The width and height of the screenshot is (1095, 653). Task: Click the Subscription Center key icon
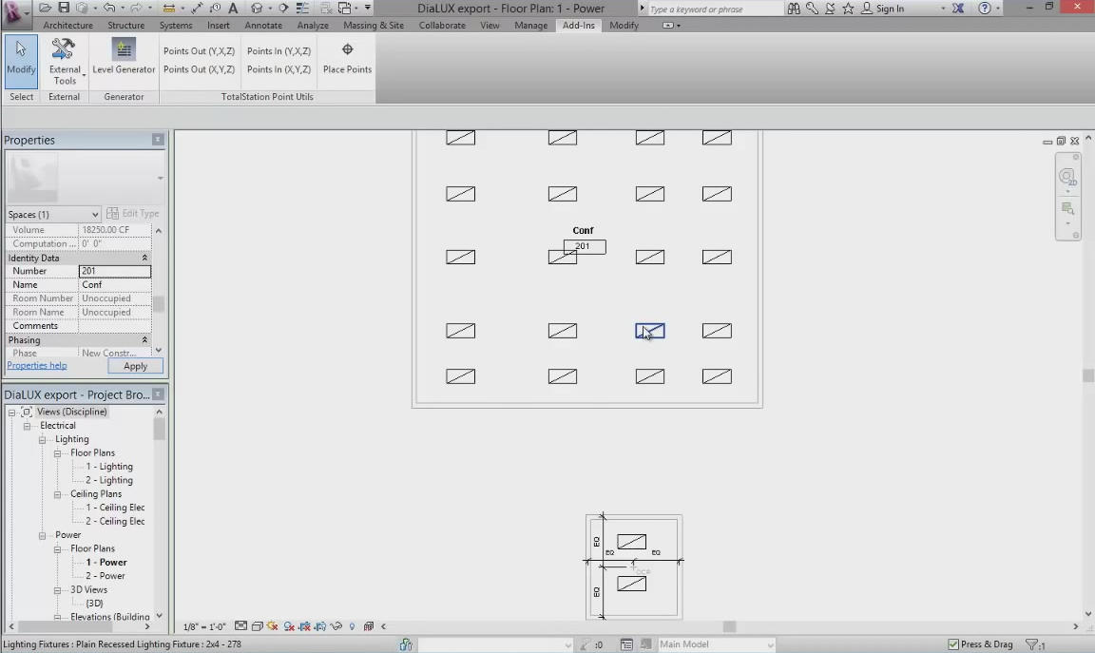812,9
